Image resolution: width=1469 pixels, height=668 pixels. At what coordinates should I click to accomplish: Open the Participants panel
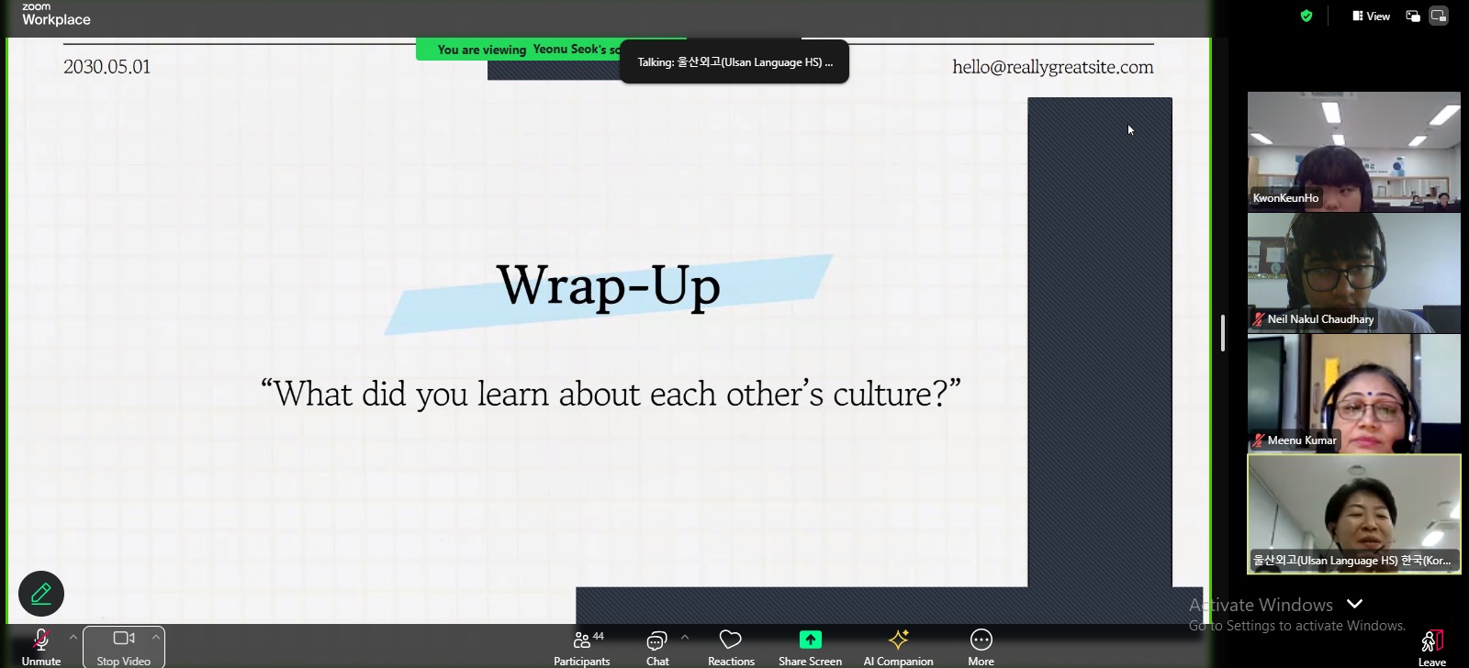click(581, 646)
